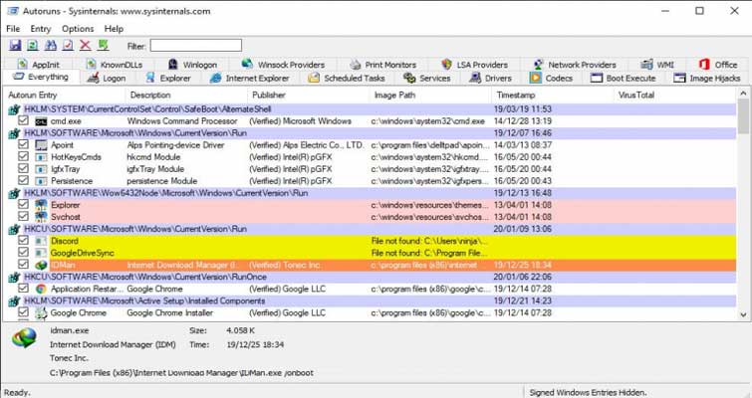Click the registry icon beside HKCU RunOnce key
This screenshot has width=752, height=398.
pos(14,278)
